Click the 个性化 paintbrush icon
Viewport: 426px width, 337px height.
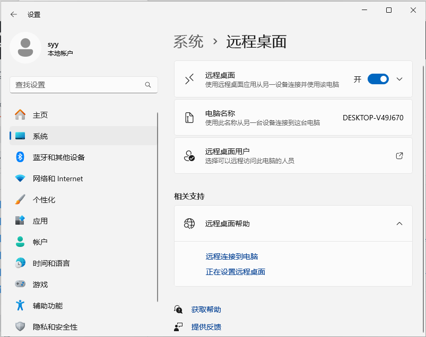click(20, 200)
